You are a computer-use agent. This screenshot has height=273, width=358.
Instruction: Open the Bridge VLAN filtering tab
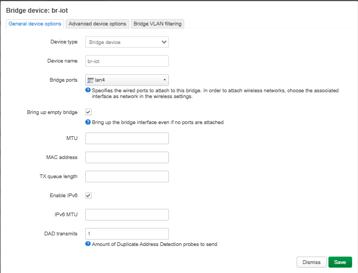[157, 24]
